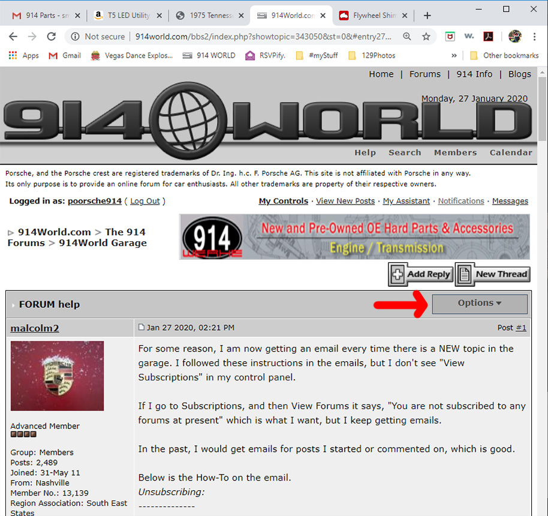Open the #myStuff bookmarks folder
Image resolution: width=548 pixels, height=516 pixels.
pos(317,55)
